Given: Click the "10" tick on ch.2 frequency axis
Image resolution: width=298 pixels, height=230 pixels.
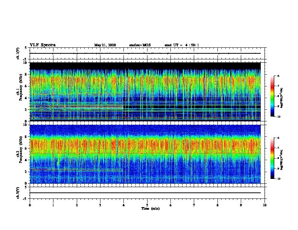Looking at the screenshot, I should 25,125.
